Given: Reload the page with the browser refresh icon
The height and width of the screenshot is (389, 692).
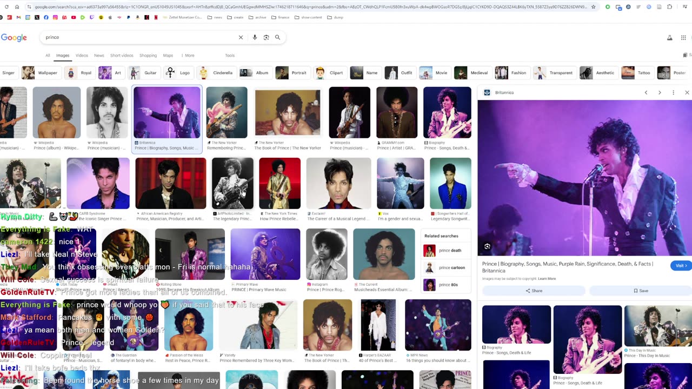Looking at the screenshot, I should [6, 7].
